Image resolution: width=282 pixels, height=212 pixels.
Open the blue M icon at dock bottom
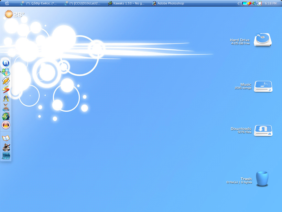(6, 156)
